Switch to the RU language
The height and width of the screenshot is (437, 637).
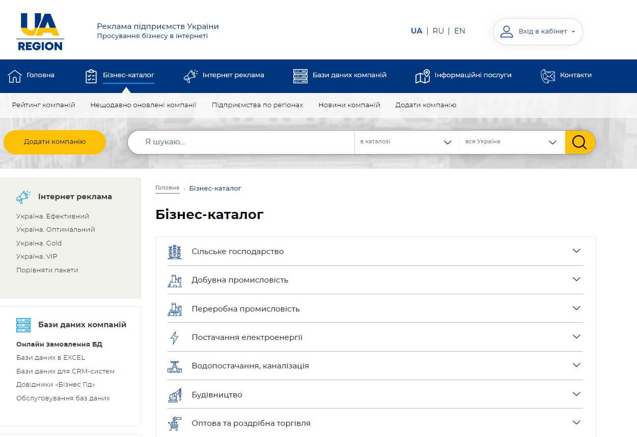point(438,30)
